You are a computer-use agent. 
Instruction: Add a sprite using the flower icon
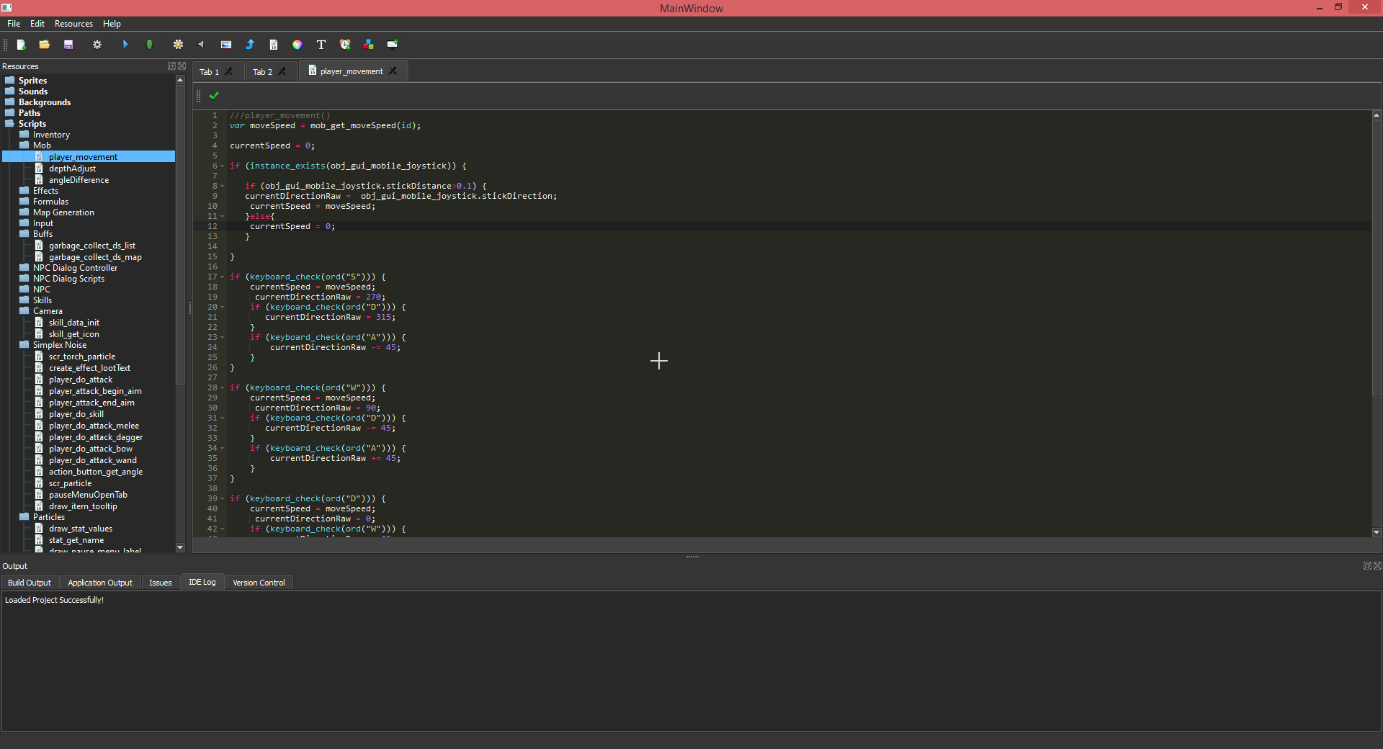click(x=179, y=45)
